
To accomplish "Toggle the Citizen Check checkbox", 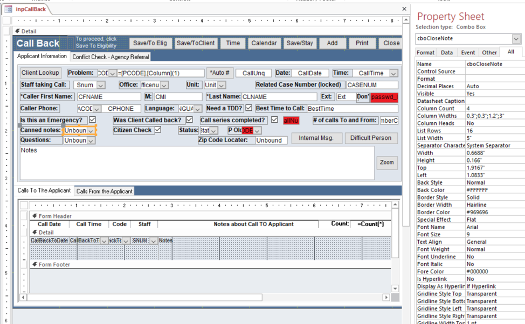I will click(158, 130).
